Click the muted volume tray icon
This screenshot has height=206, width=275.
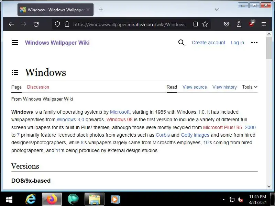[240, 199]
